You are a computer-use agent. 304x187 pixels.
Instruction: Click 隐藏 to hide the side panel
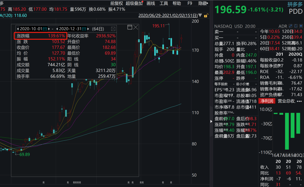pyautogui.click(x=203, y=3)
